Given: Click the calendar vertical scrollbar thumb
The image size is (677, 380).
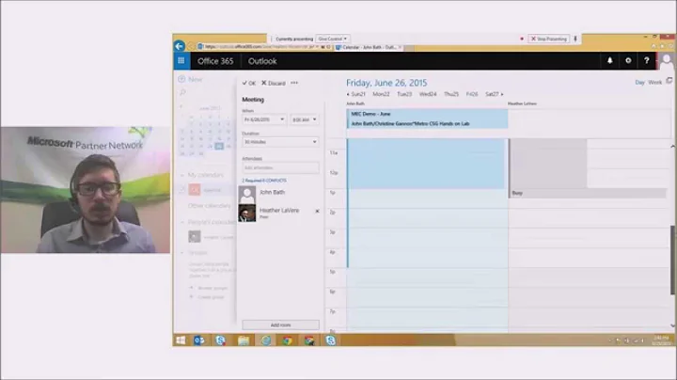Looking at the screenshot, I should point(672,260).
